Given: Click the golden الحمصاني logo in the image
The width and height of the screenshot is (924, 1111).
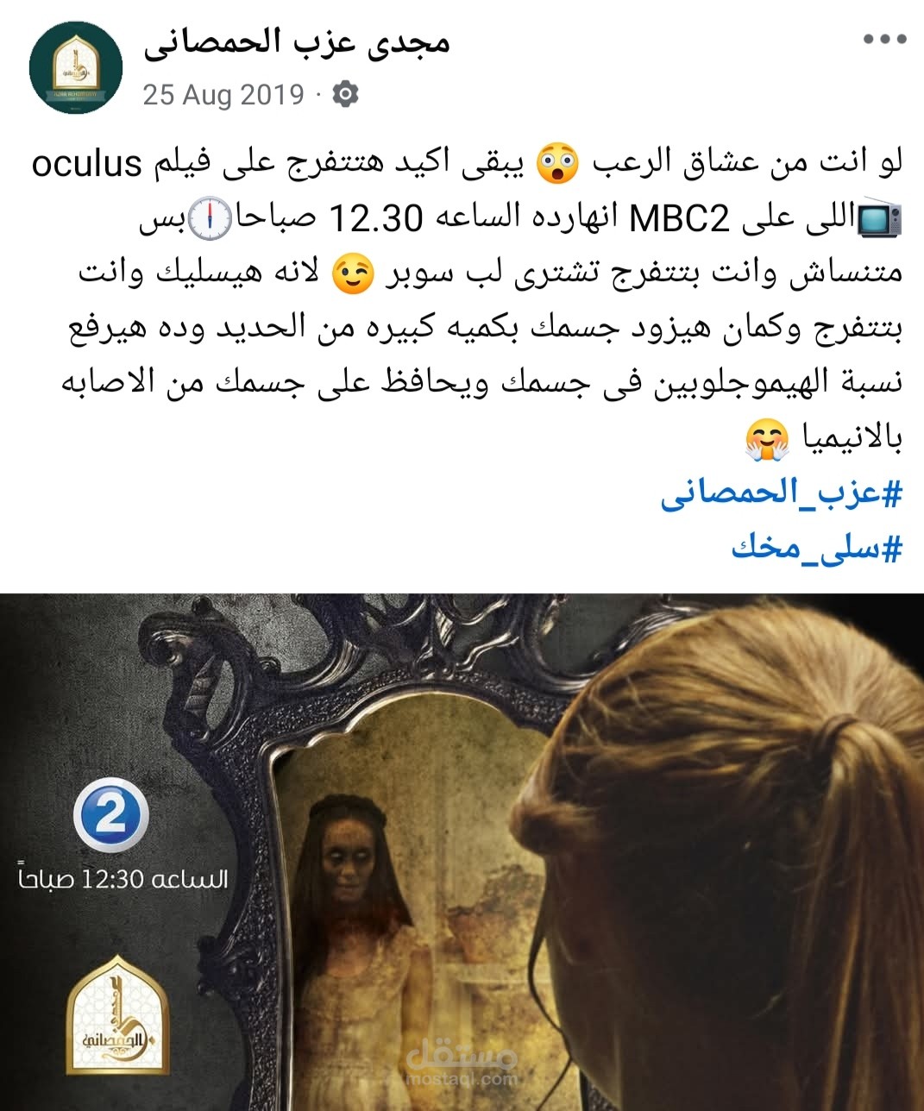Looking at the screenshot, I should coord(117,1014).
